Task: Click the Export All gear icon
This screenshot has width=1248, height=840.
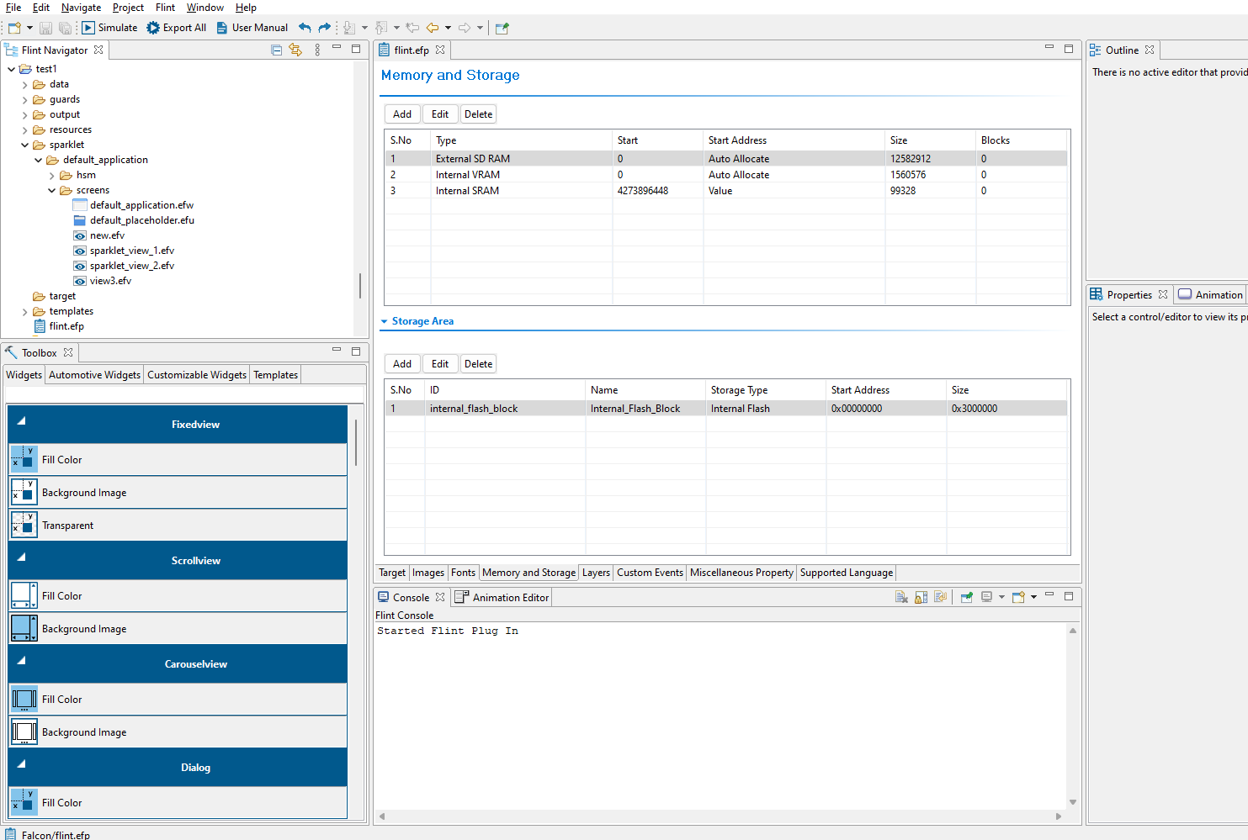Action: tap(153, 28)
